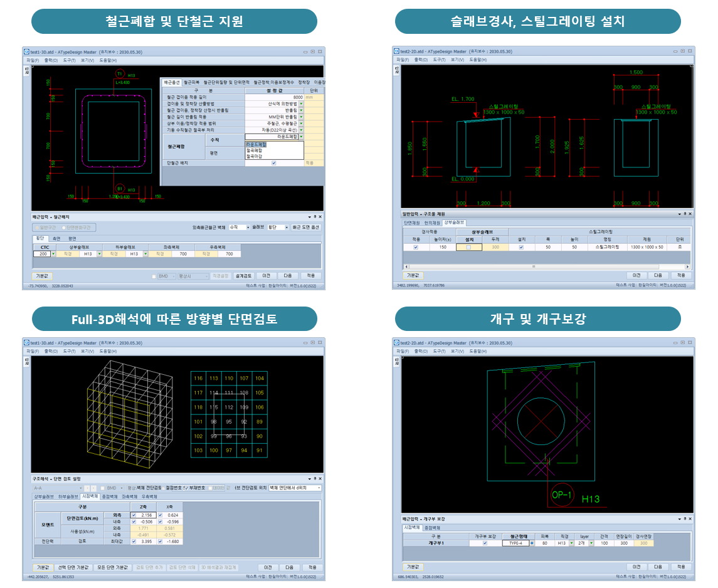The image size is (718, 588).
Task: Uncheck the 전단력 최대값 3.395 checkbox
Action: pos(134,542)
